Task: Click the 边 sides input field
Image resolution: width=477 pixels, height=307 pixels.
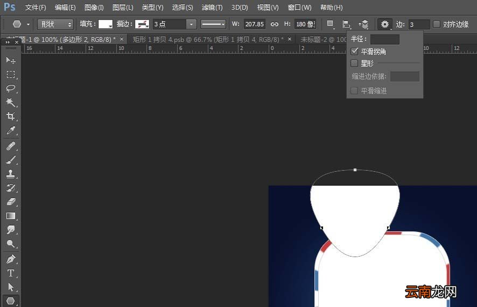Action: click(x=419, y=24)
